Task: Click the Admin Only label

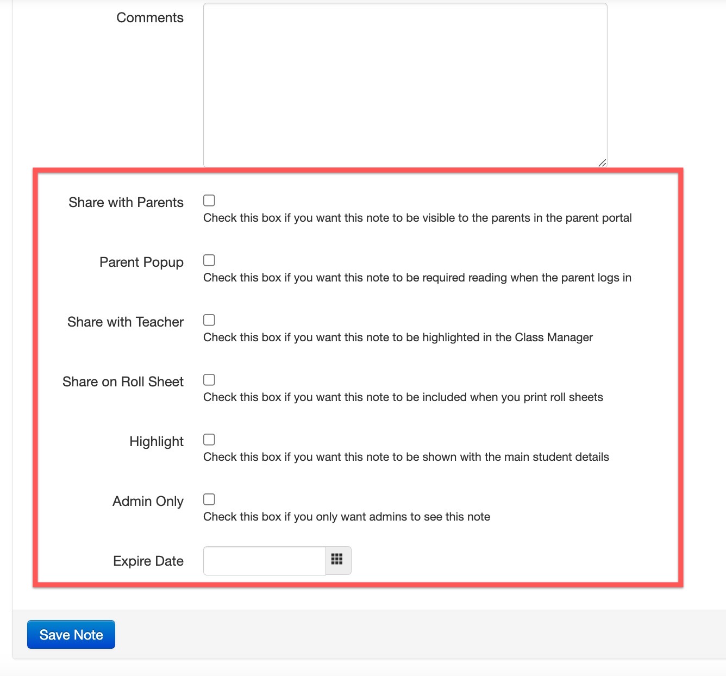Action: [148, 502]
